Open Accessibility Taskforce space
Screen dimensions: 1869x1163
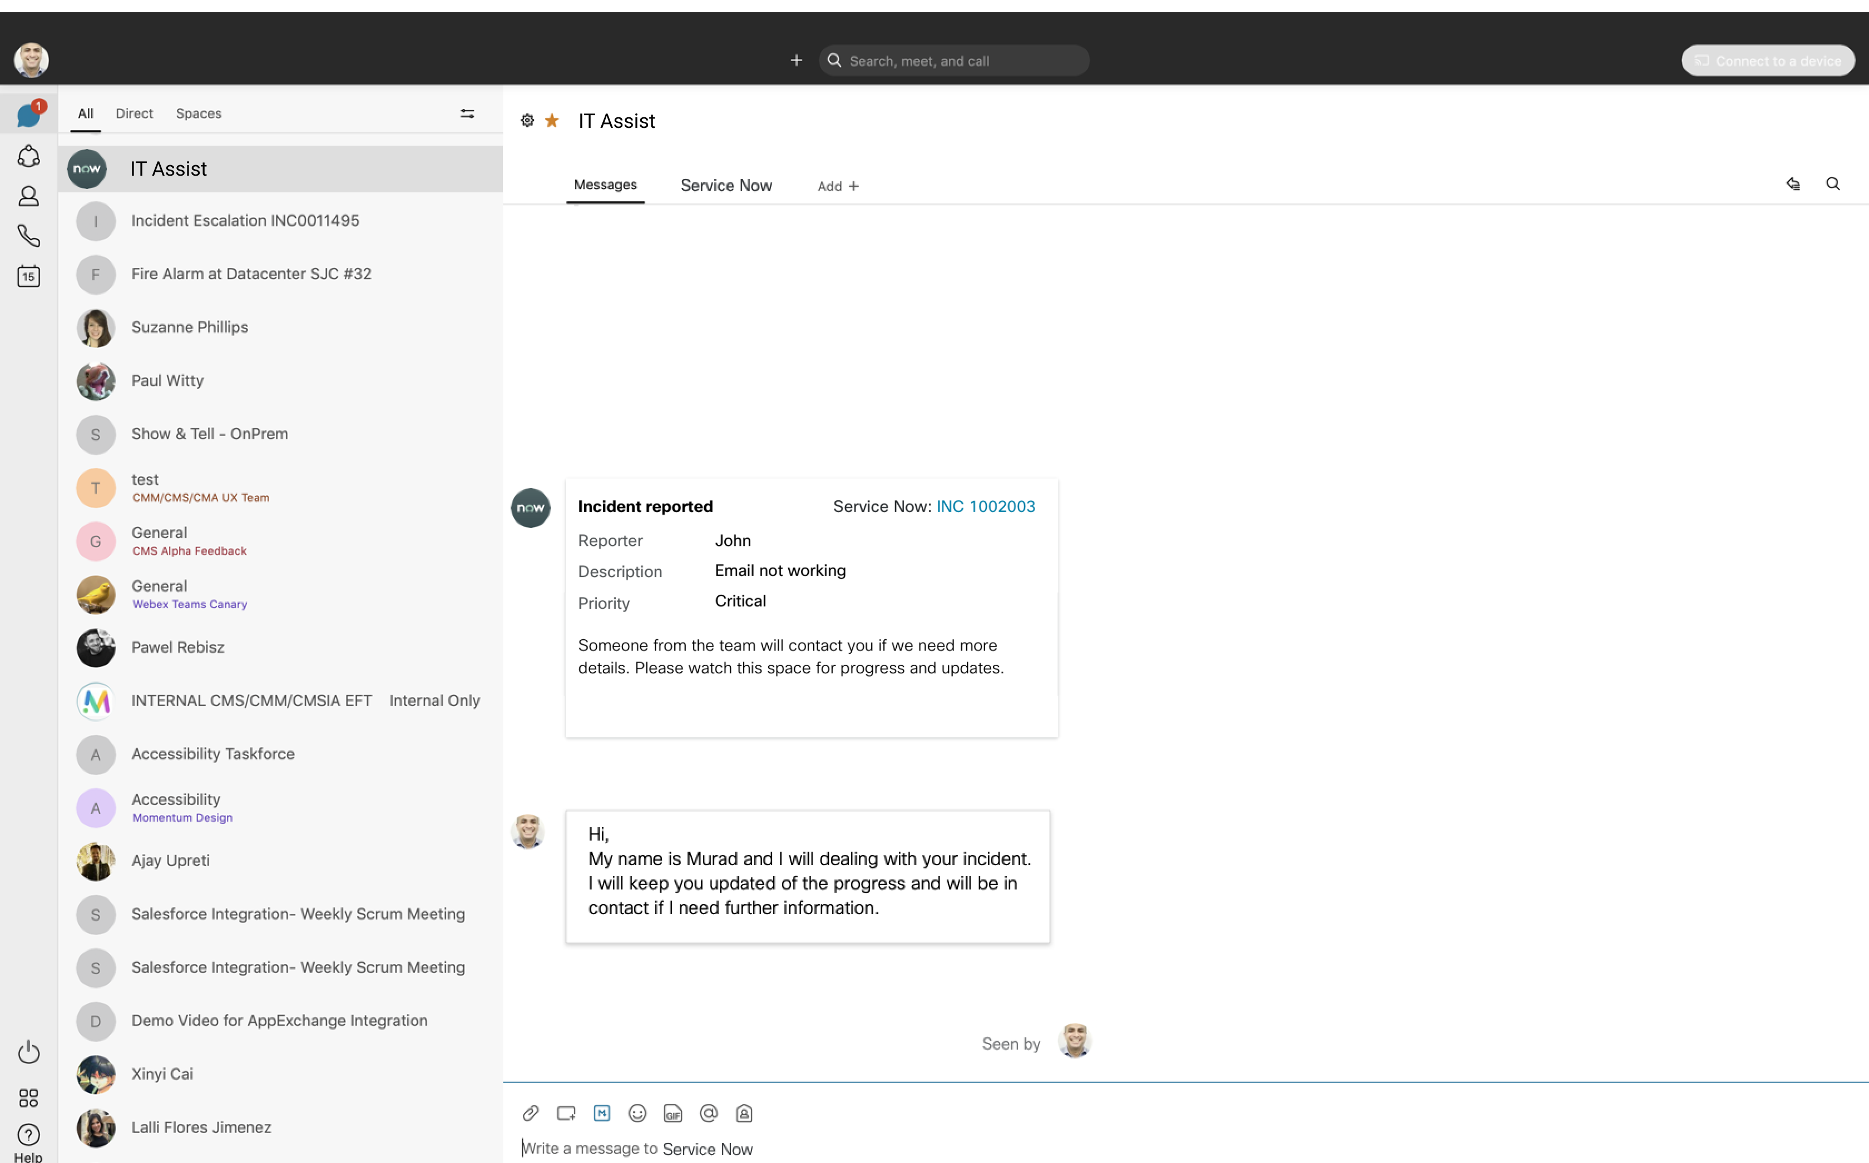coord(280,754)
